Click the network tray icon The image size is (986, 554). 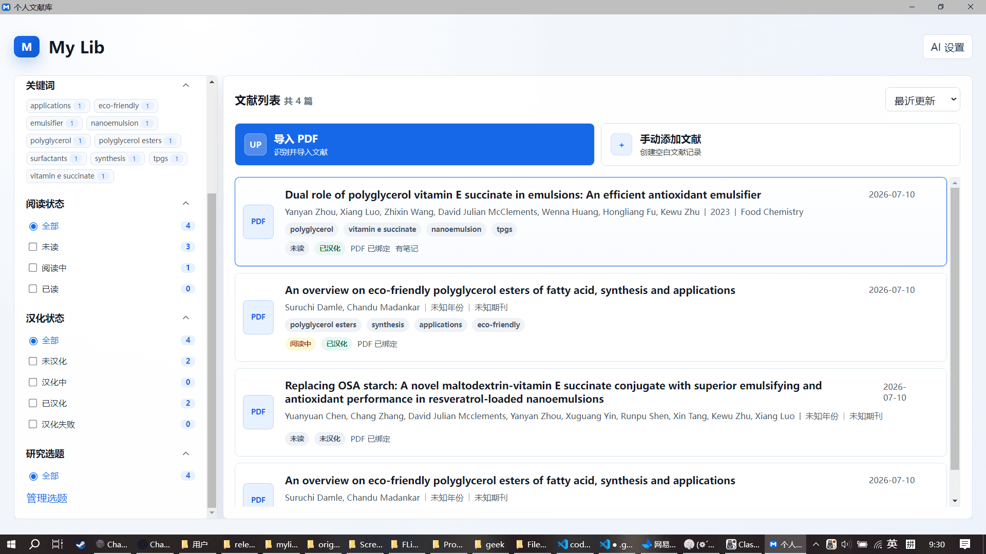(x=878, y=544)
